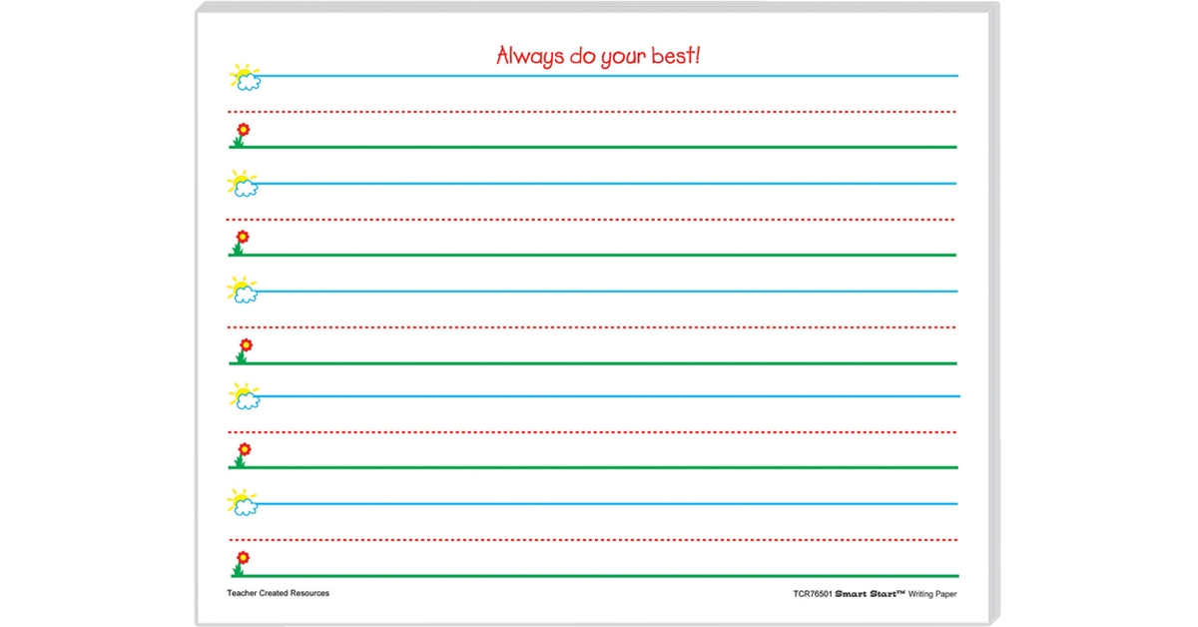Click the "Smart Start" brand name
The width and height of the screenshot is (1198, 627).
click(x=870, y=594)
